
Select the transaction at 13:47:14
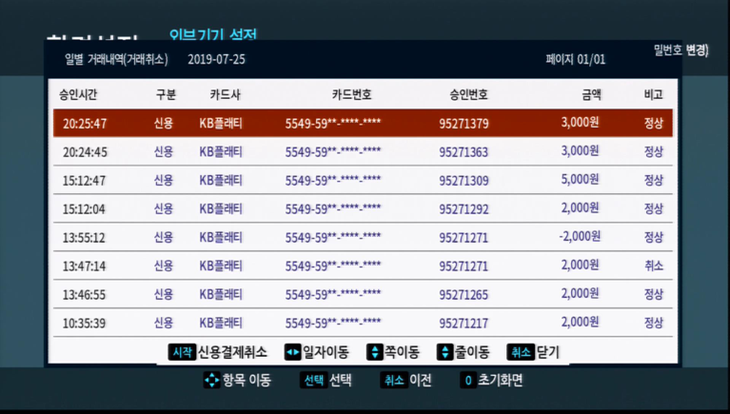tap(363, 266)
